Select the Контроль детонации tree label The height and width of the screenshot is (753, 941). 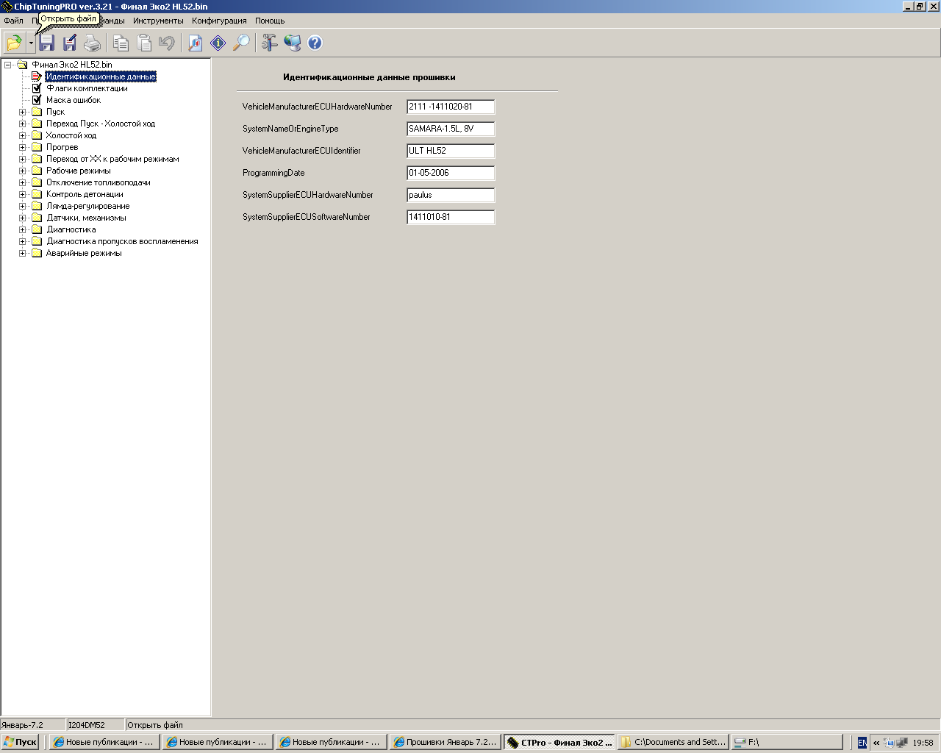tap(85, 194)
